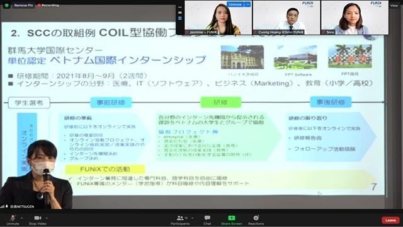Viewport: 403px width, 227px height.
Task: Click 交流NETSUGEN name label
Action: coord(22,206)
